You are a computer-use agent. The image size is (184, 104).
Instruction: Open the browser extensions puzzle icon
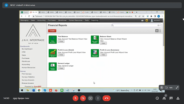pyautogui.click(x=151, y=16)
